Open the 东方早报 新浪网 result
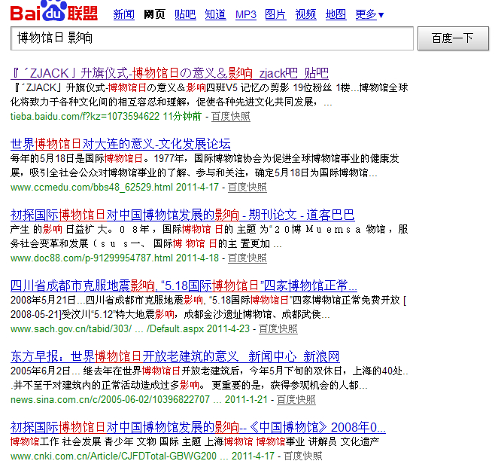This screenshot has width=495, height=461. tap(175, 356)
